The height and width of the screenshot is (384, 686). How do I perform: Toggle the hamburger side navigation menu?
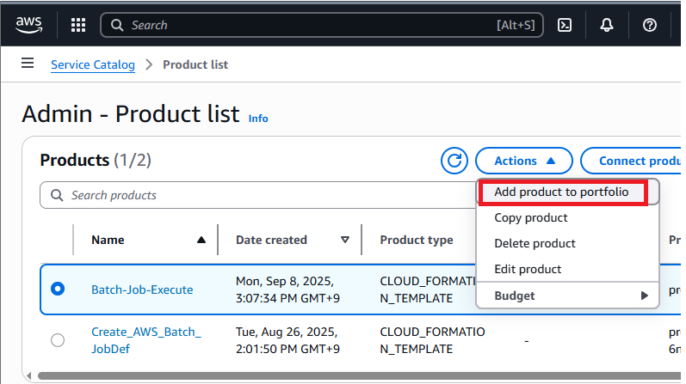point(28,64)
